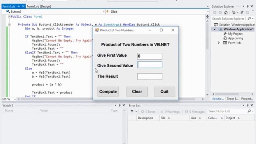The height and width of the screenshot is (144, 256).
Task: Click the Give Second Value text box
Action: click(x=150, y=65)
